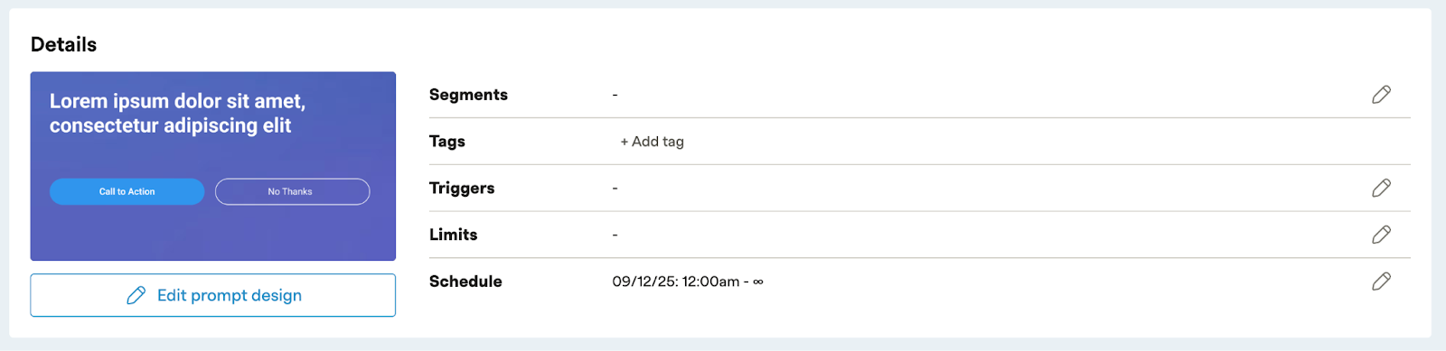Click the dash value next to Segments

click(615, 95)
